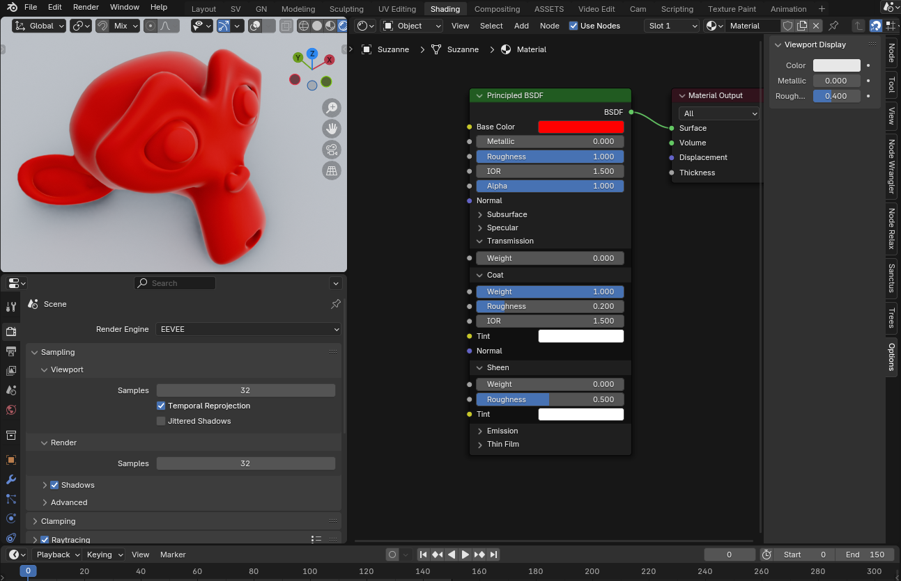Click the properties Search field

tap(175, 283)
